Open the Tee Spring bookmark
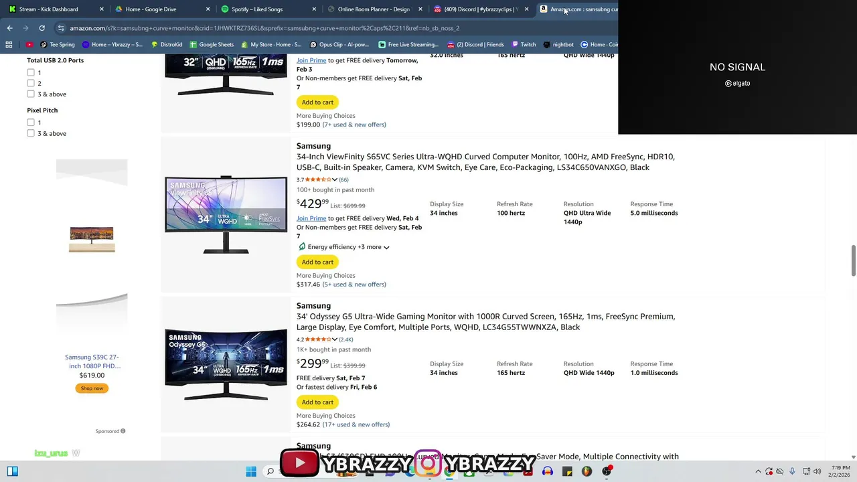 coord(58,45)
